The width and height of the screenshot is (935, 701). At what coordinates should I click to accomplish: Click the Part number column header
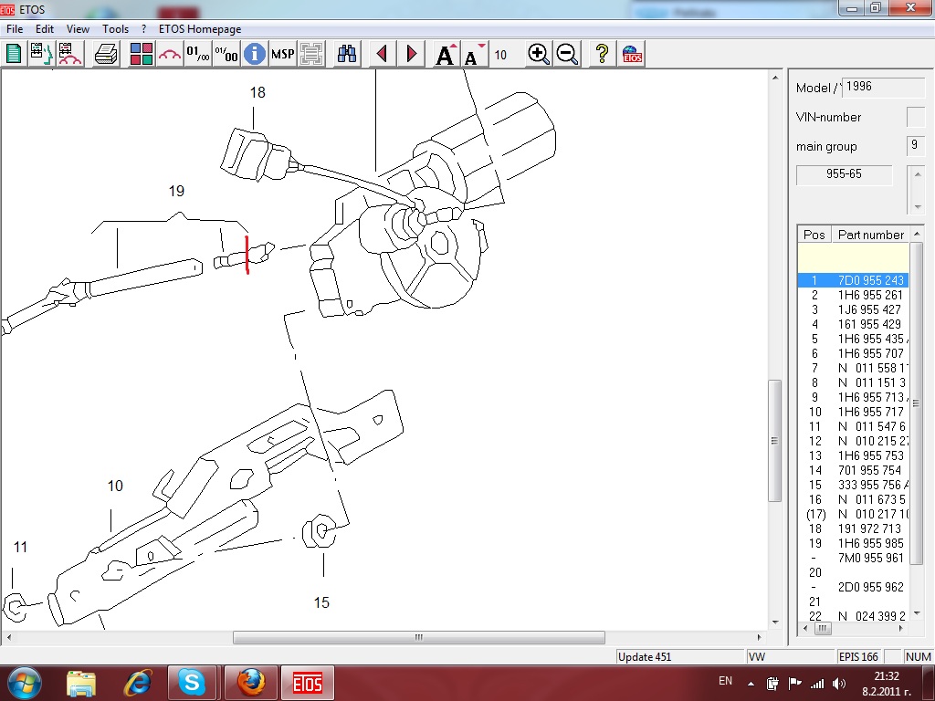pyautogui.click(x=870, y=235)
